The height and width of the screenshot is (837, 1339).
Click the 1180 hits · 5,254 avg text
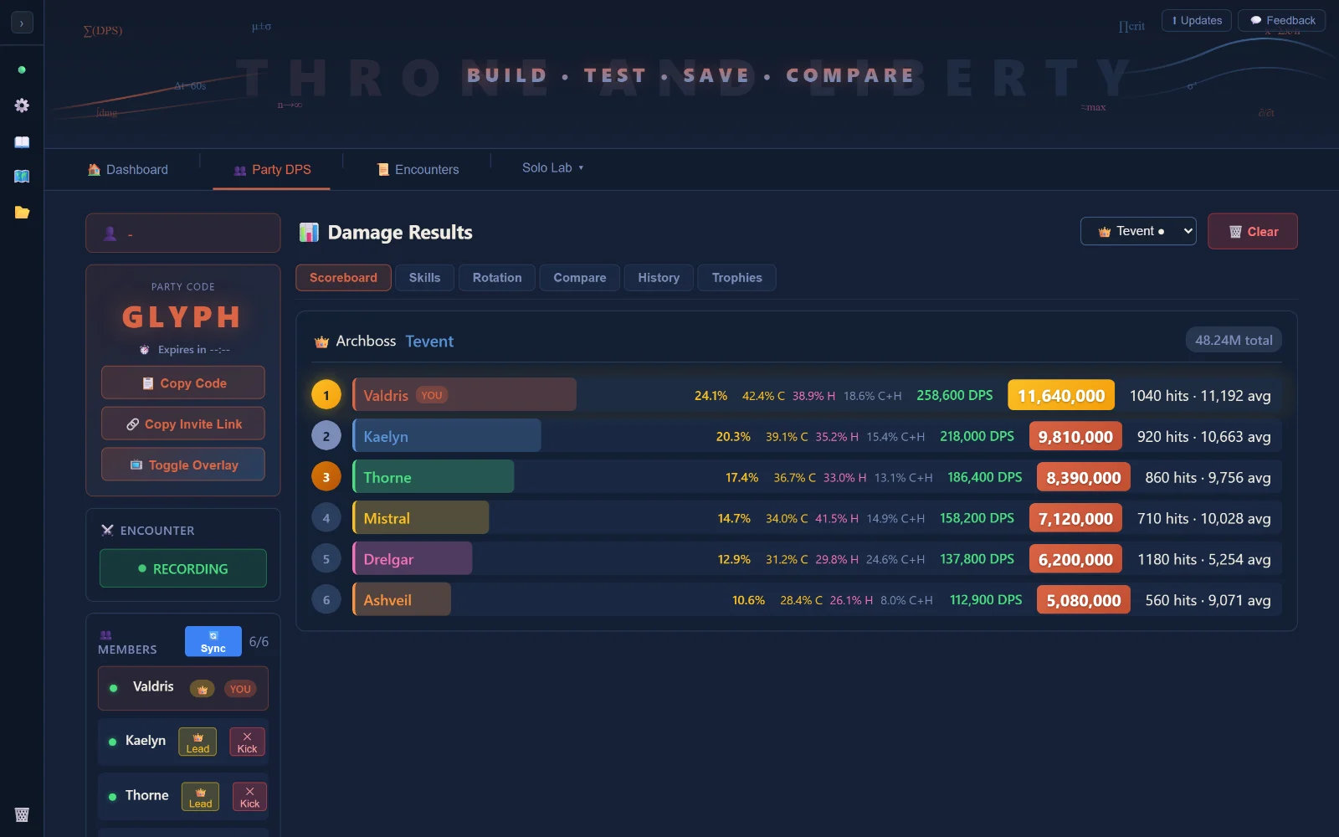click(x=1203, y=559)
